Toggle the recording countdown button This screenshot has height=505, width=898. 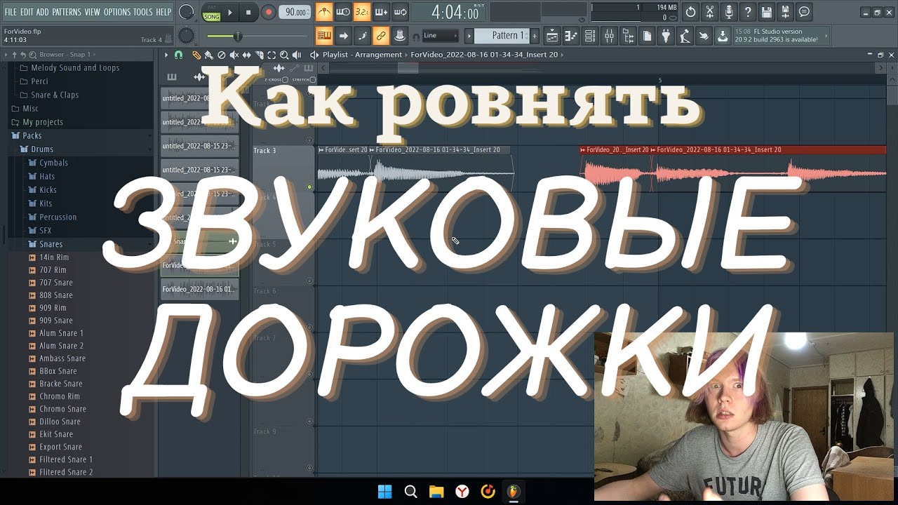(362, 12)
